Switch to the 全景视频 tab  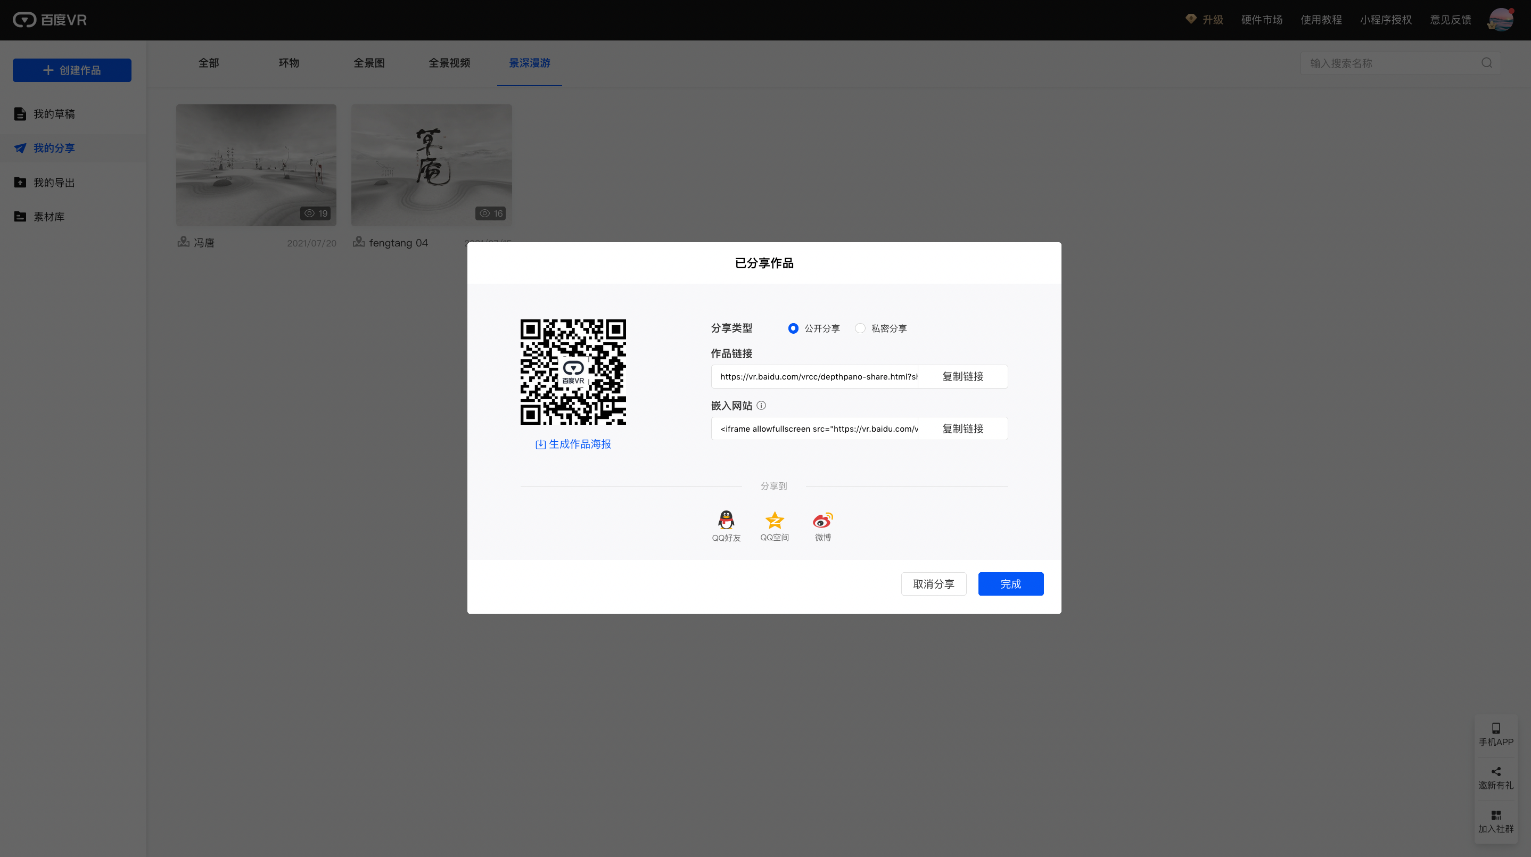tap(449, 63)
